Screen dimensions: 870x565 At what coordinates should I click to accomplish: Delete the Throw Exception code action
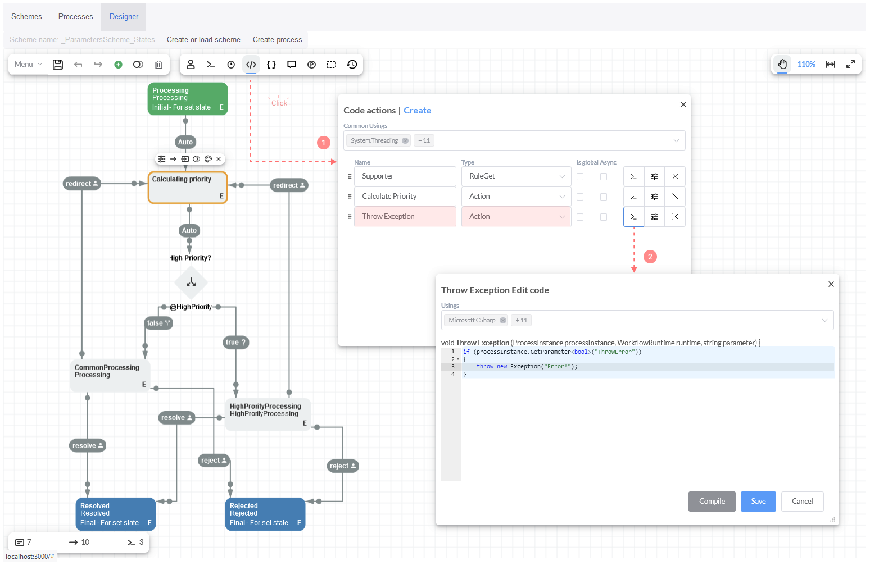tap(675, 217)
